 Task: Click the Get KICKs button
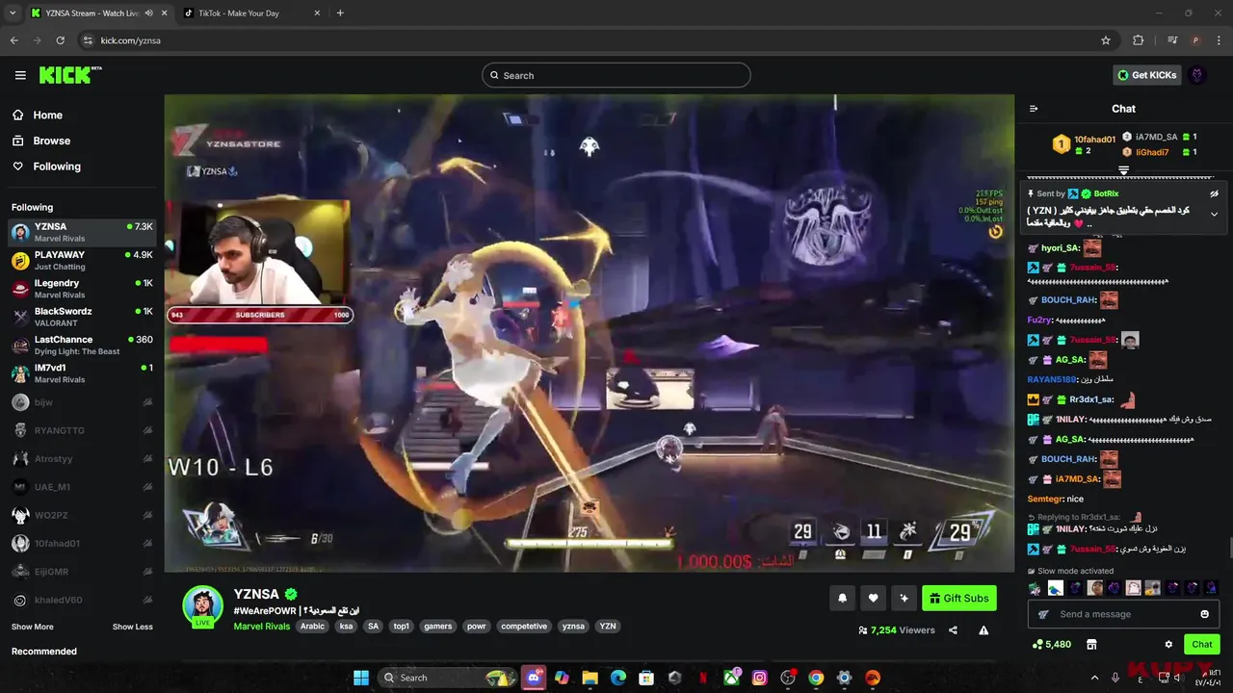[x=1146, y=75]
